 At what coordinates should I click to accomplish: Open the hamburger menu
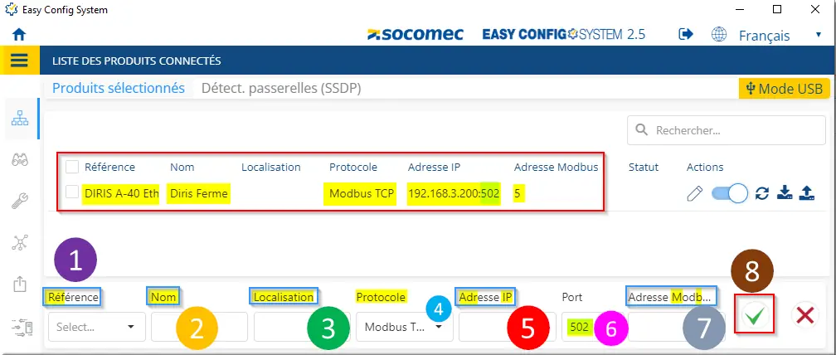coord(19,61)
